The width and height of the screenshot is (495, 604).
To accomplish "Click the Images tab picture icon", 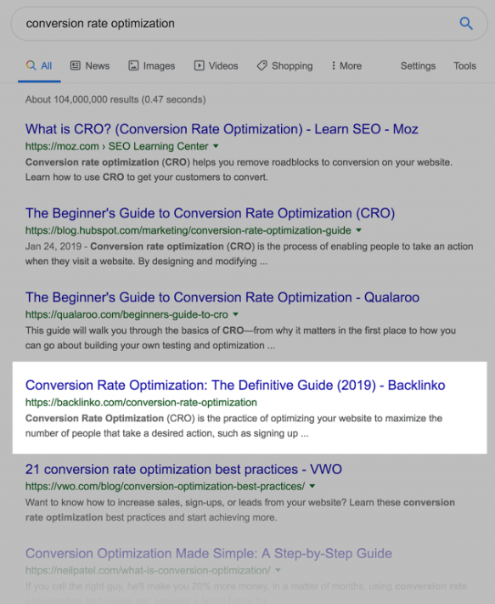I will [x=133, y=65].
